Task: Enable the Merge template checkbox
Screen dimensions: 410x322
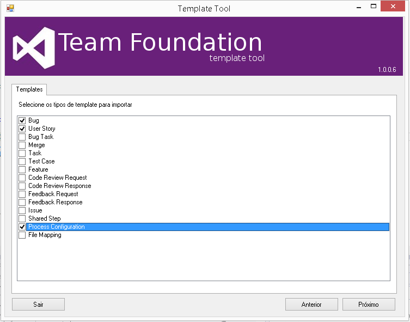Action: coord(22,145)
